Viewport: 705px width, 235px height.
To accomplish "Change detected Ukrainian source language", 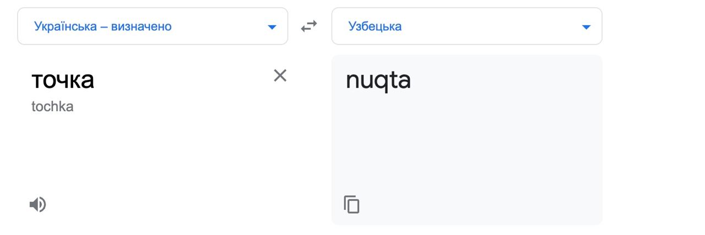I will tap(153, 26).
